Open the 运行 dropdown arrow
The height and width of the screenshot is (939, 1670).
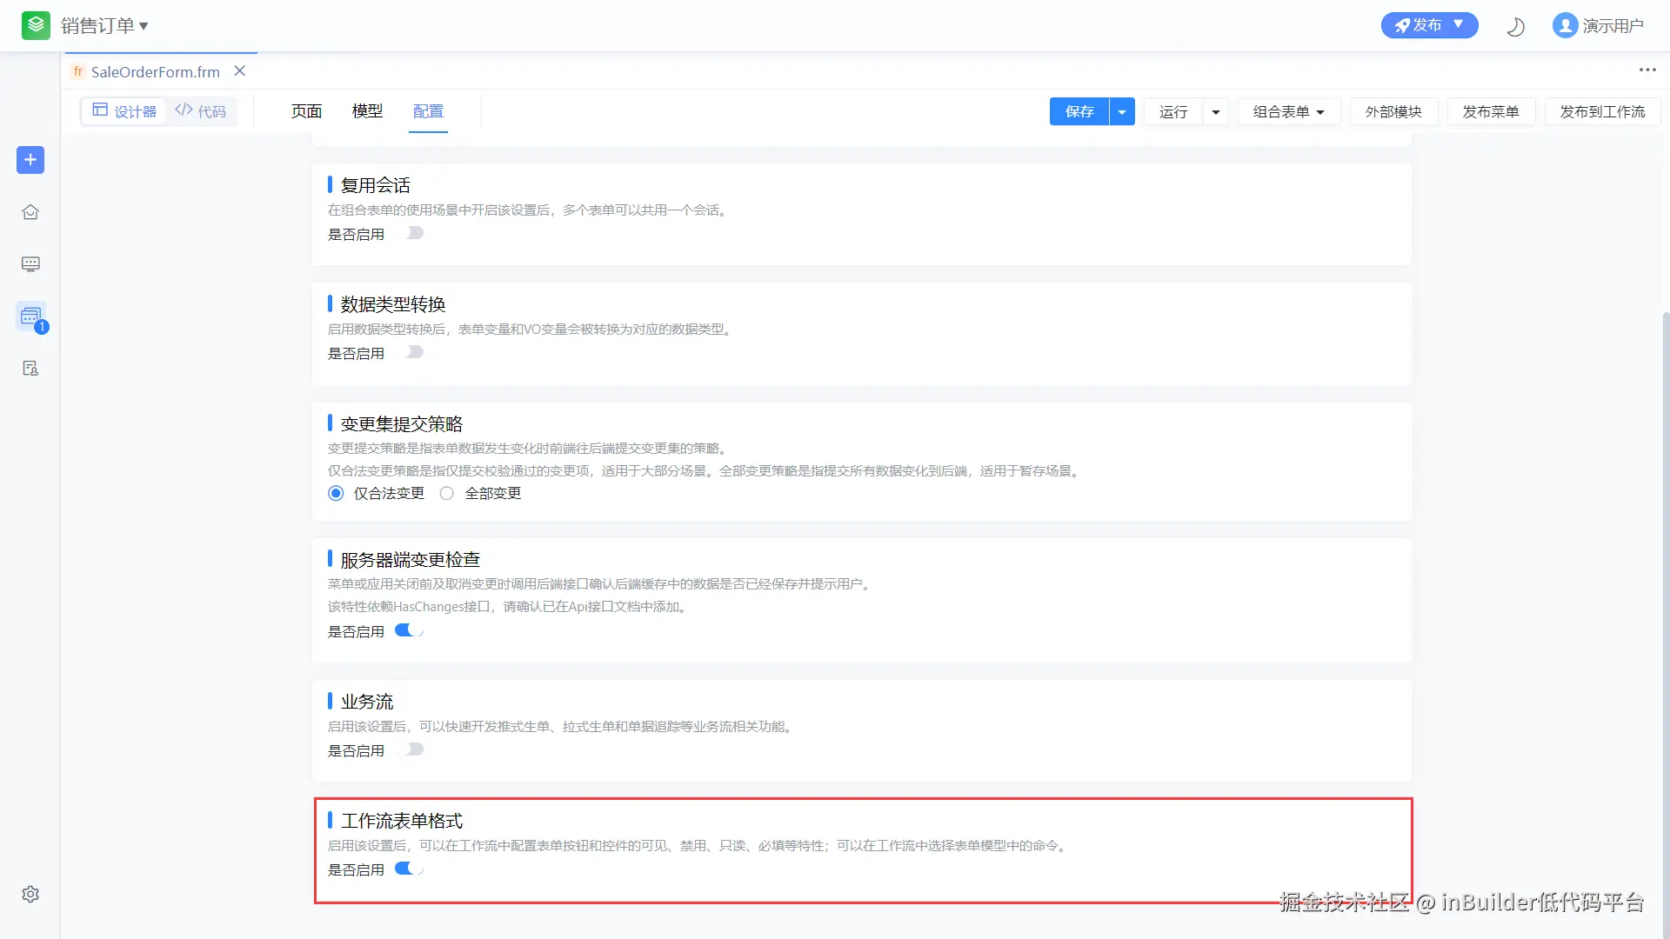tap(1216, 112)
